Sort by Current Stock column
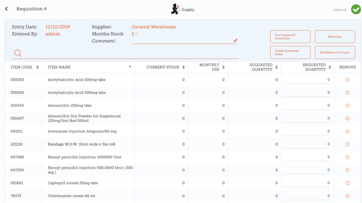Screen dimensions: 362x203 [183, 67]
